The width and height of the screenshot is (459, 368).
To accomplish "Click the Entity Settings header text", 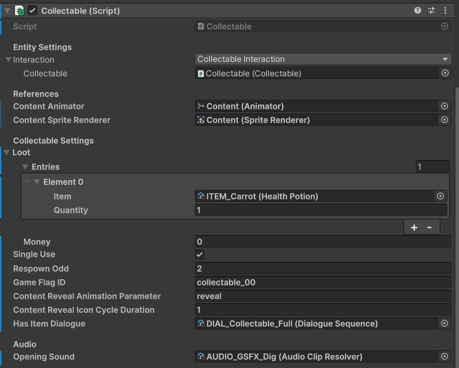I will pos(43,47).
